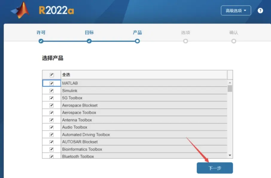Toggle the 全选 select-all checkbox
This screenshot has height=178, width=271.
click(x=51, y=75)
